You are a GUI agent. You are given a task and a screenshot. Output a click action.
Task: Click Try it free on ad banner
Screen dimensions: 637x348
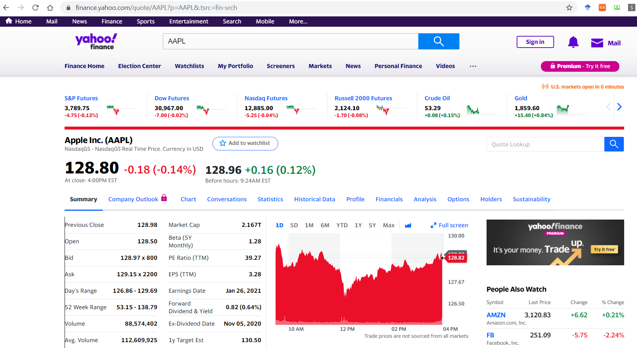point(604,250)
